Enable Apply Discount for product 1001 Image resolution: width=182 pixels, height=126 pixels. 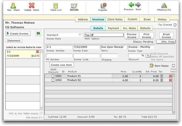click(53, 76)
